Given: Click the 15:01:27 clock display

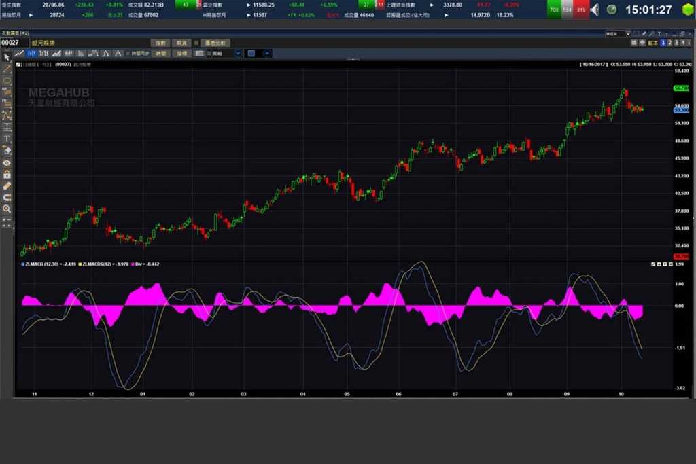Looking at the screenshot, I should pos(648,10).
